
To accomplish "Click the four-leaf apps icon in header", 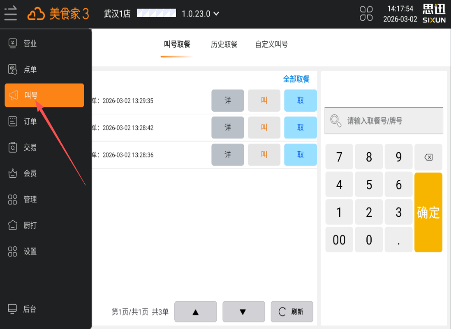I will [366, 13].
